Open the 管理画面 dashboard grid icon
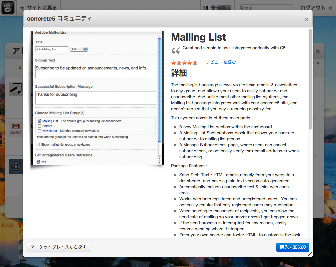This screenshot has width=336, height=267. (206, 8)
